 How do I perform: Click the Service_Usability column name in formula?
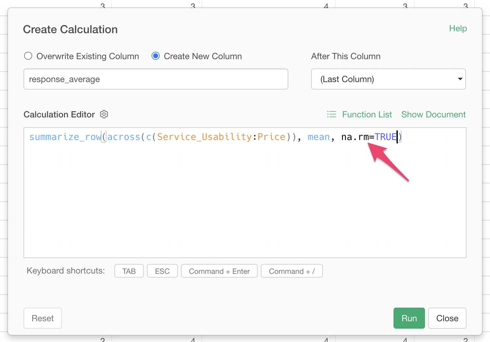pos(204,137)
